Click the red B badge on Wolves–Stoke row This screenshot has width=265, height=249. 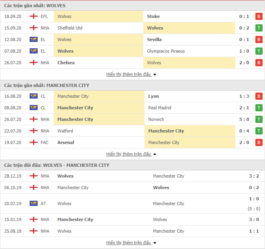(259, 16)
